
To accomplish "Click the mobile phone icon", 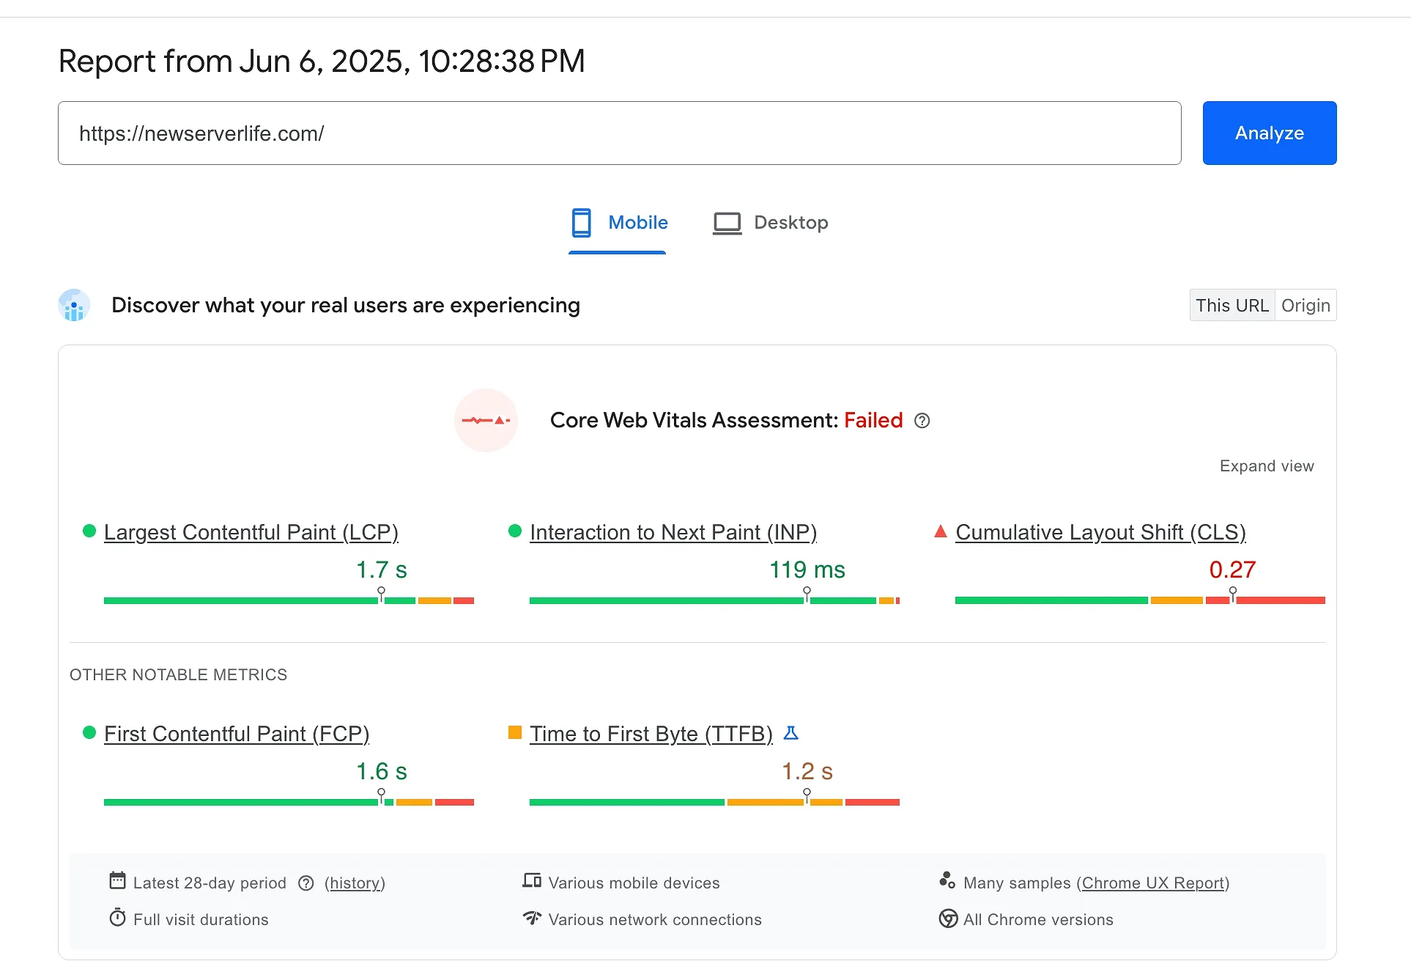I will coord(581,223).
